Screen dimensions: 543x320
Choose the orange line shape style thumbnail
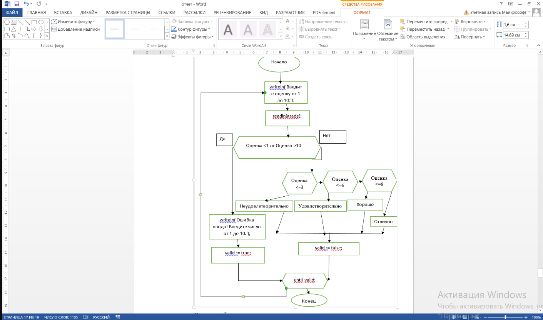pos(154,29)
